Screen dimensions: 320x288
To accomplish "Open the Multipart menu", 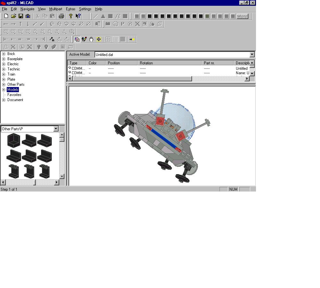I will point(56,9).
